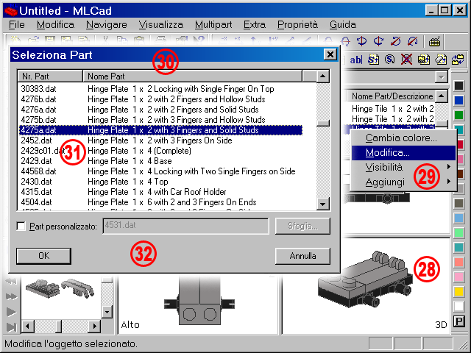Click the eraser buffer exchange icon

click(x=441, y=60)
